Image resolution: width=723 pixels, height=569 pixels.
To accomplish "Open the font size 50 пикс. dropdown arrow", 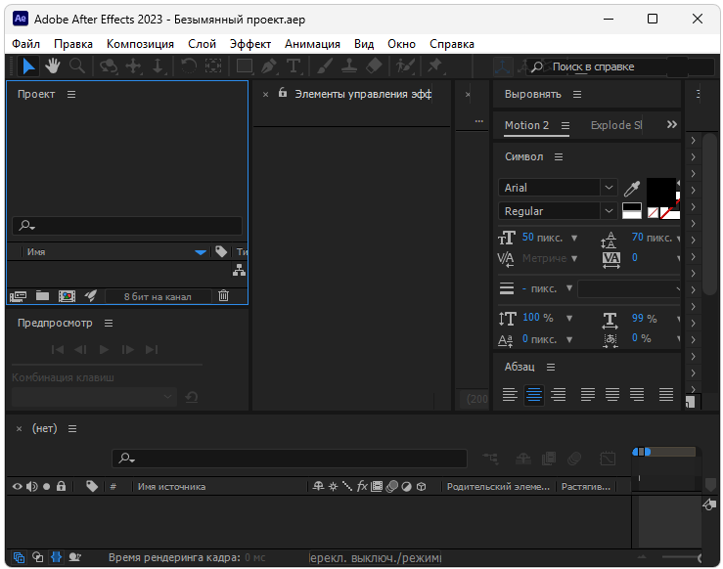I will [574, 239].
